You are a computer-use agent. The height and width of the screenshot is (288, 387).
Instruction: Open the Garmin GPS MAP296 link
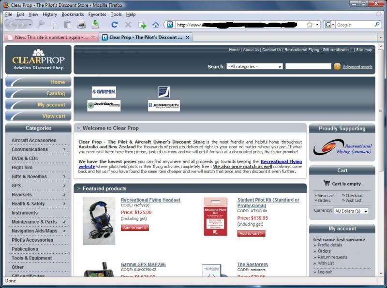tap(143, 264)
